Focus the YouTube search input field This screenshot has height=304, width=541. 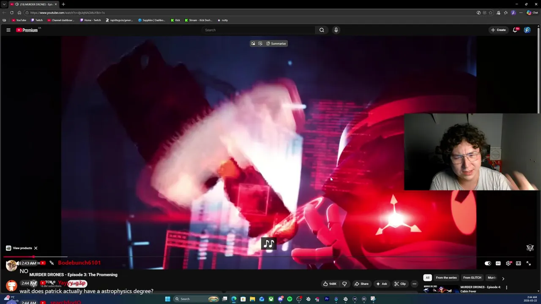pyautogui.click(x=258, y=30)
